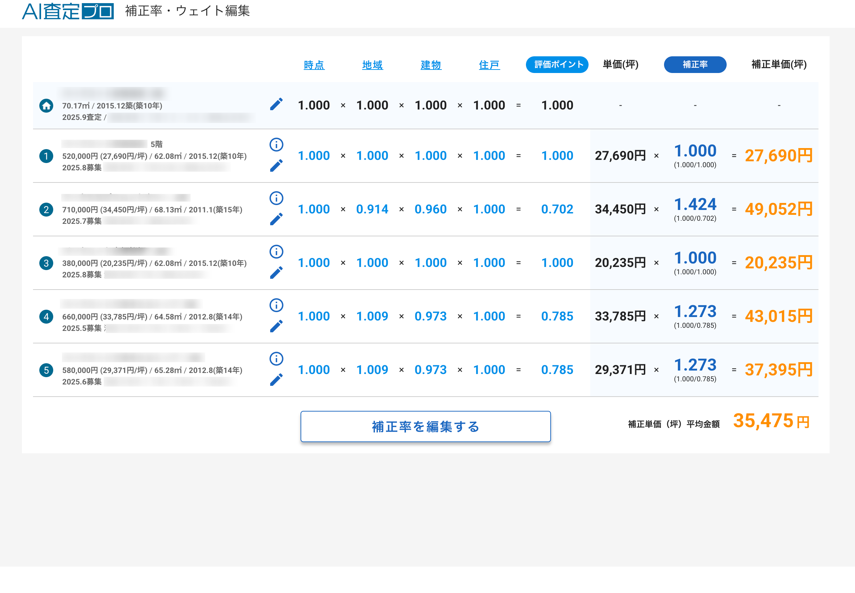Image resolution: width=855 pixels, height=593 pixels.
Task: Click the 0.914 region value in row 2
Action: coord(372,209)
